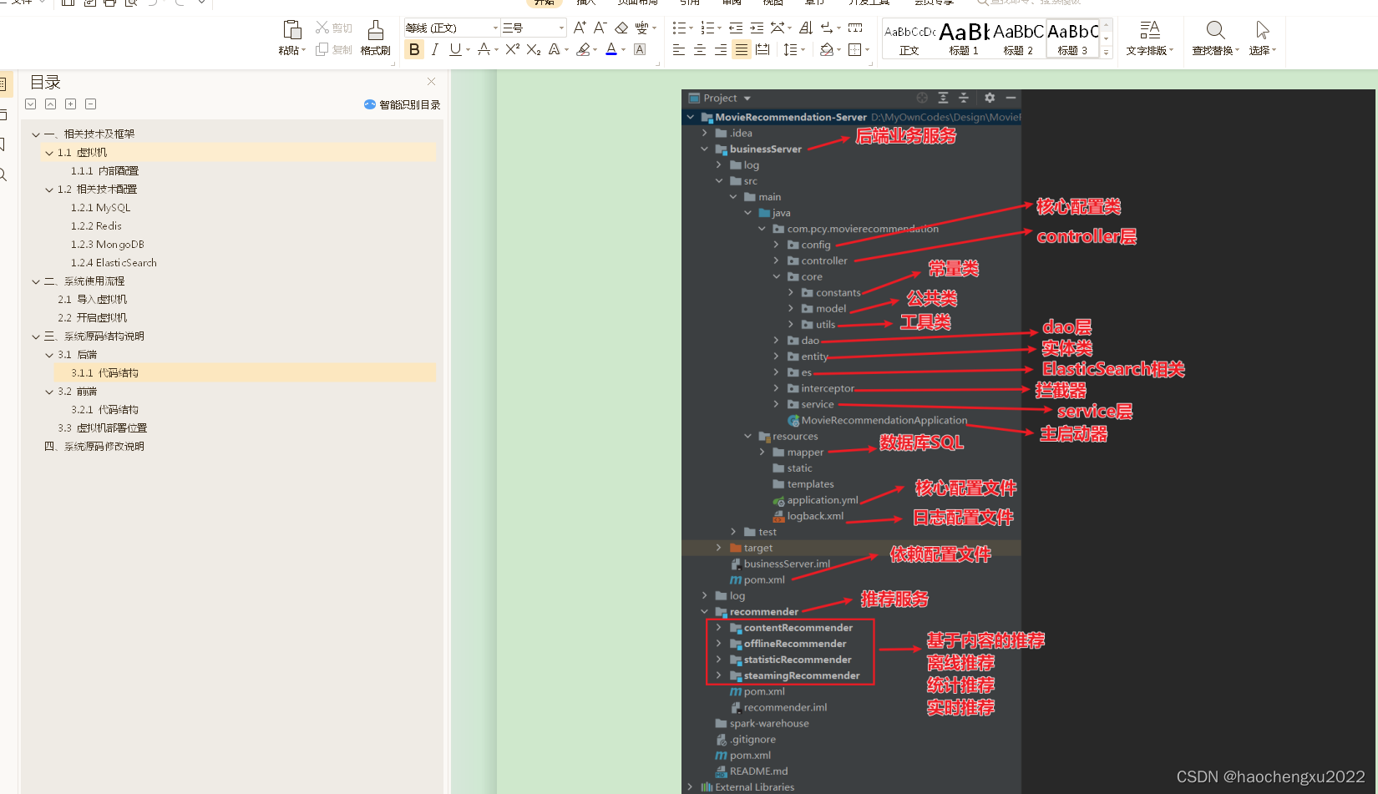Click the expand-all (+) outline icon
Image resolution: width=1378 pixels, height=794 pixels.
coord(71,104)
